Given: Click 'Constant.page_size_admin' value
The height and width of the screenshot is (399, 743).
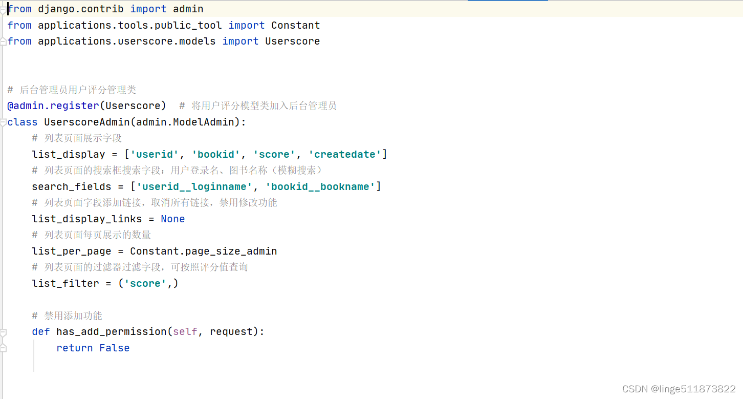Looking at the screenshot, I should (203, 251).
